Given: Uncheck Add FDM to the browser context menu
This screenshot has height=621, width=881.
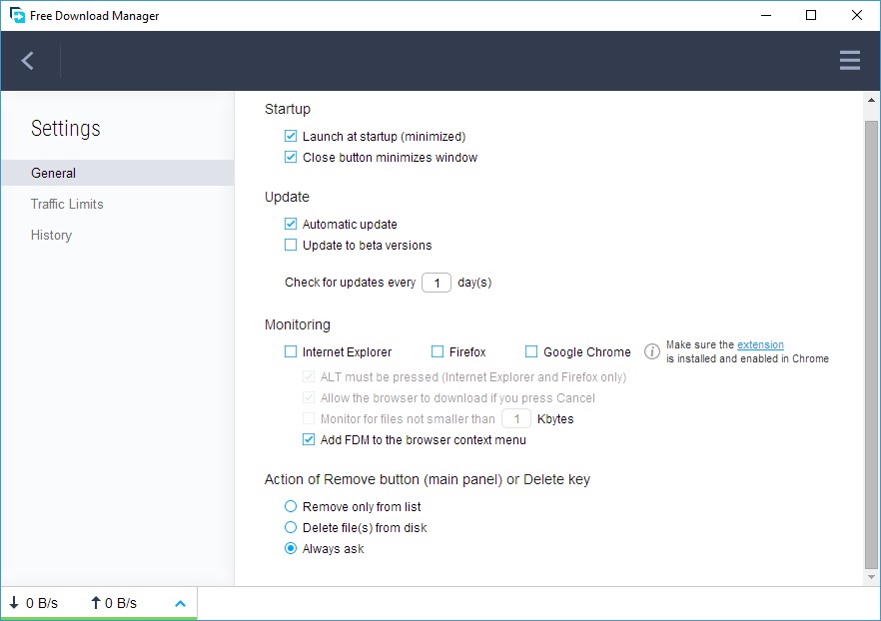Looking at the screenshot, I should (x=309, y=439).
